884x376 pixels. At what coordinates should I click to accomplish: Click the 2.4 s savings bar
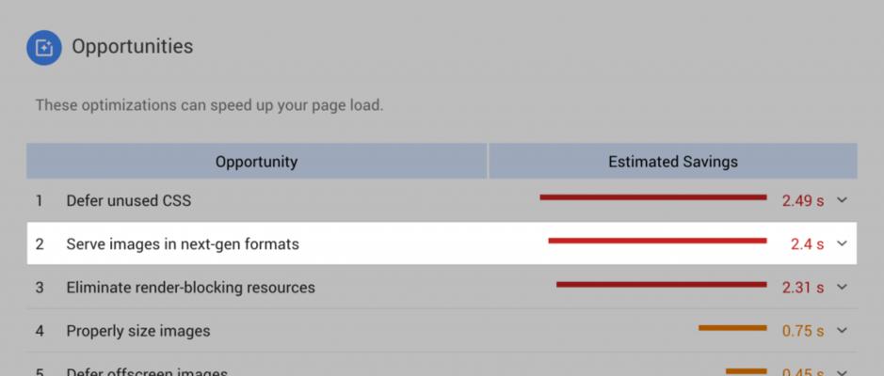click(x=657, y=241)
